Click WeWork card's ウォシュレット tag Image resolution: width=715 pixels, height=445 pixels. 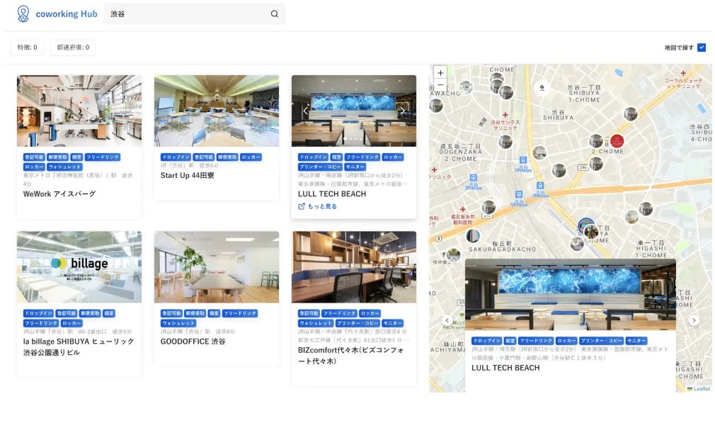64,167
